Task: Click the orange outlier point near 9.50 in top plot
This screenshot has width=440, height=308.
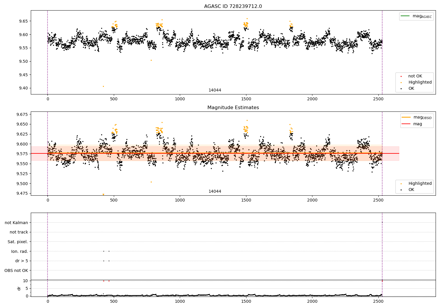Action: (151, 60)
